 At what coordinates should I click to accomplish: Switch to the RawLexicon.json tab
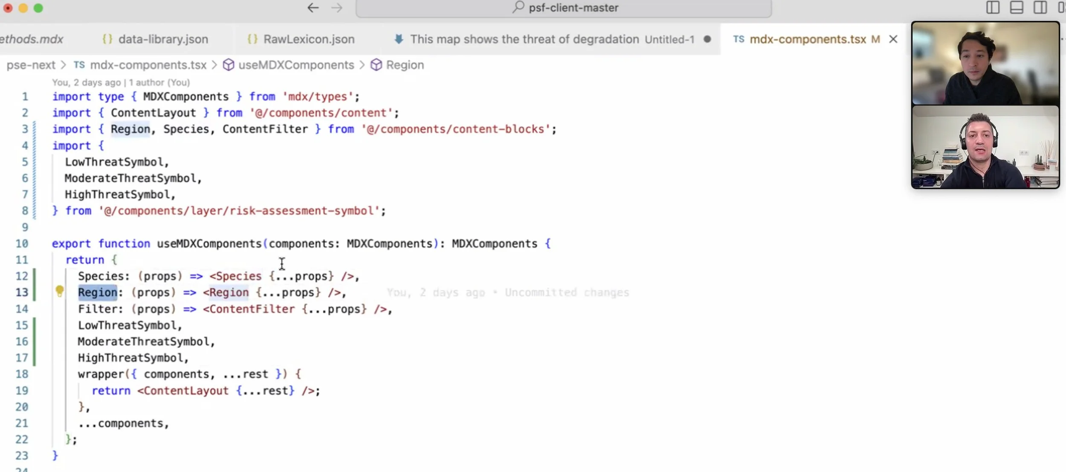308,39
